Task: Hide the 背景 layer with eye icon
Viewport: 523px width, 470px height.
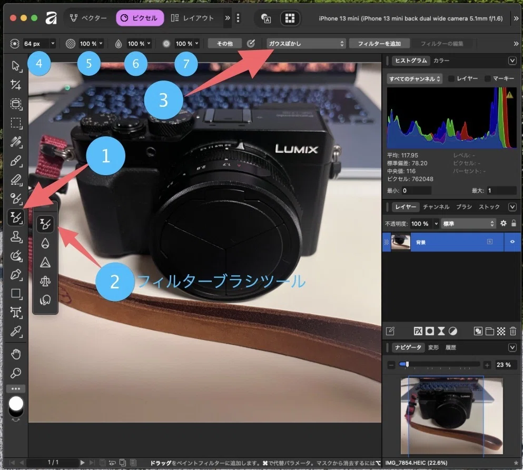Action: (512, 242)
